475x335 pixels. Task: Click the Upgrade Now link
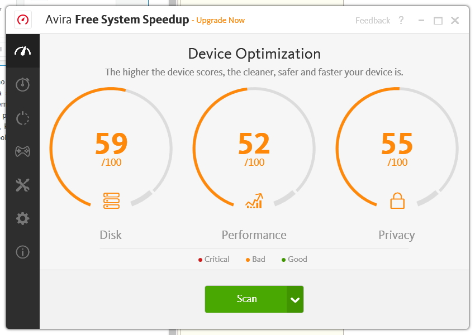(220, 21)
